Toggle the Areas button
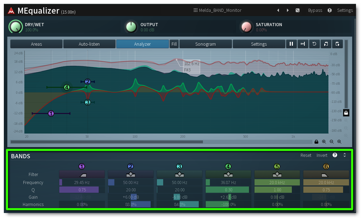The width and height of the screenshot is (364, 221). pyautogui.click(x=37, y=44)
